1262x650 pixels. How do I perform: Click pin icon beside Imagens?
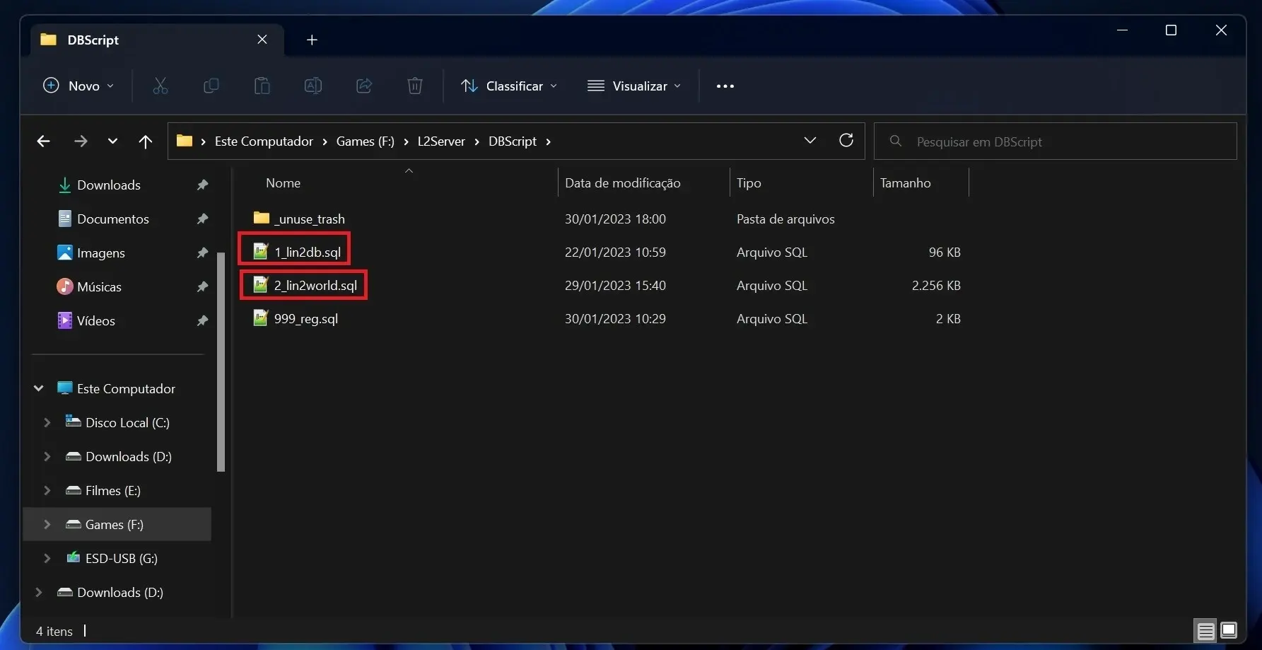(202, 253)
